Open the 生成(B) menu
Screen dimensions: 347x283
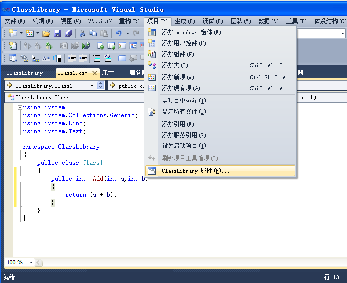185,21
